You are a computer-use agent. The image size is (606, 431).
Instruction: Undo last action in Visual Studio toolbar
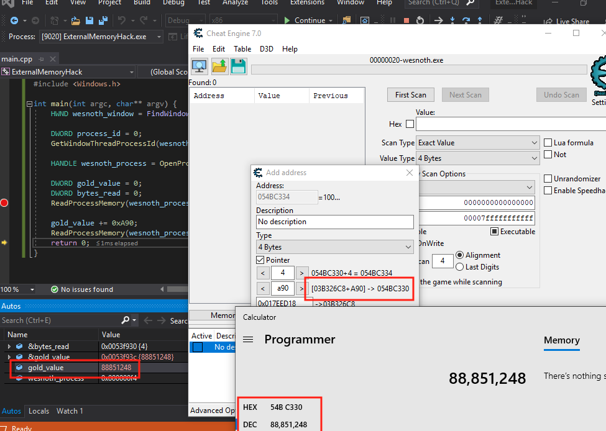click(122, 20)
